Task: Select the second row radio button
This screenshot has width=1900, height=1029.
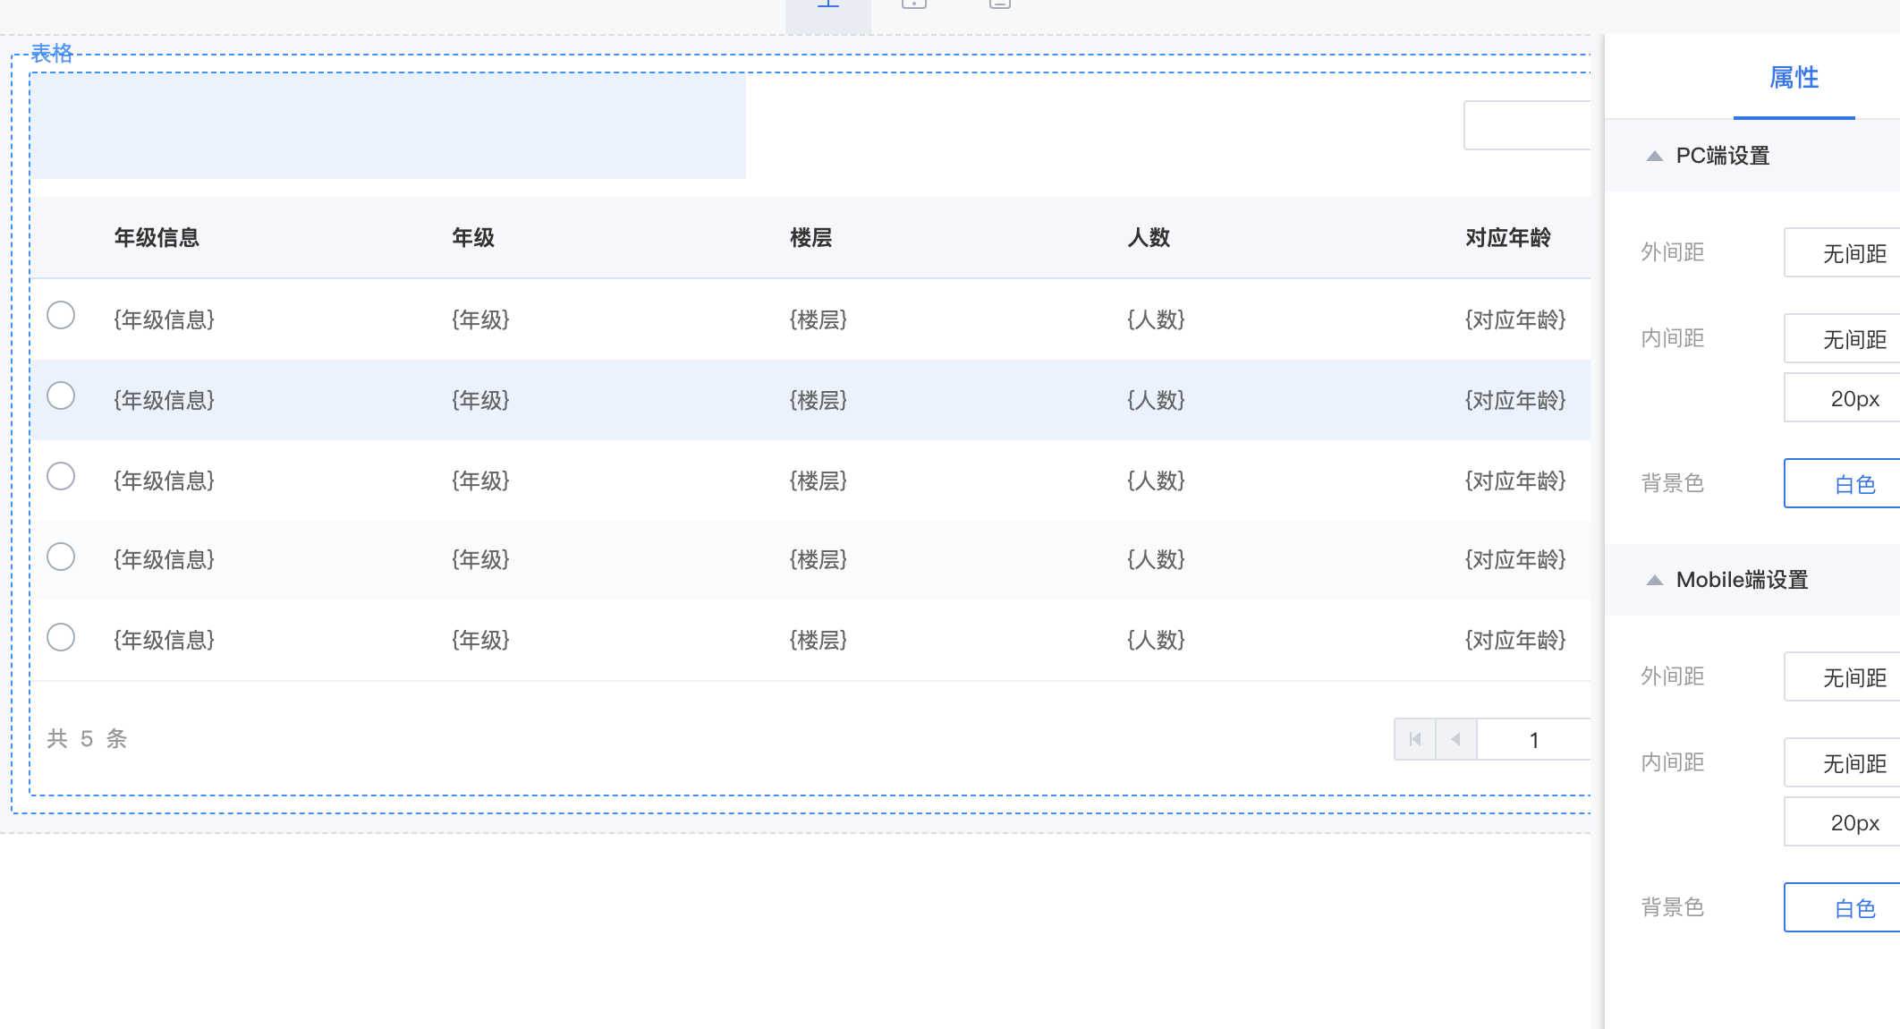Action: click(x=61, y=395)
